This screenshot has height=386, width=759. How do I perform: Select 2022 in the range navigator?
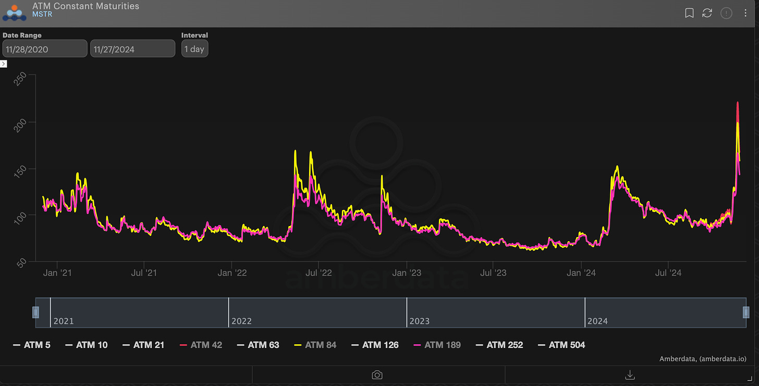click(241, 321)
